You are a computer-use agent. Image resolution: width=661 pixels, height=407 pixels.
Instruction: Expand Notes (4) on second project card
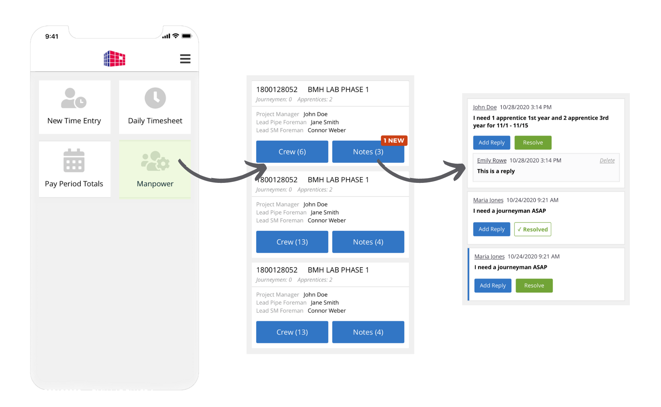click(368, 242)
